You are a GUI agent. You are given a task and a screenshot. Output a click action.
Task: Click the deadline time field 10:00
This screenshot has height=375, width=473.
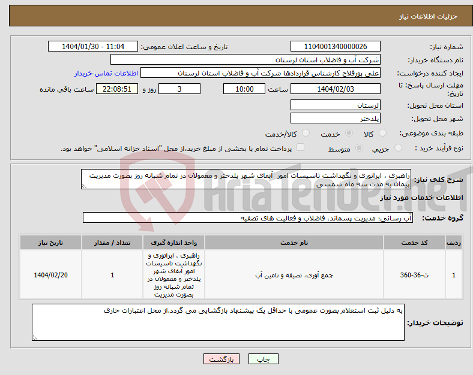coord(244,89)
